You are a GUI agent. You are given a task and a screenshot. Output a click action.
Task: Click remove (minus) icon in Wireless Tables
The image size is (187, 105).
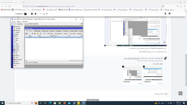(x=30, y=34)
